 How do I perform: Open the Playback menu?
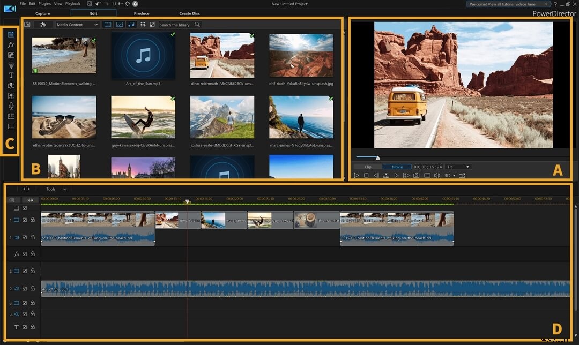point(73,3)
